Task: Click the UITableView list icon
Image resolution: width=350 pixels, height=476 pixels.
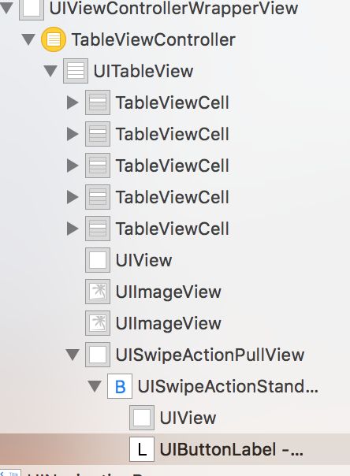Action: point(76,71)
